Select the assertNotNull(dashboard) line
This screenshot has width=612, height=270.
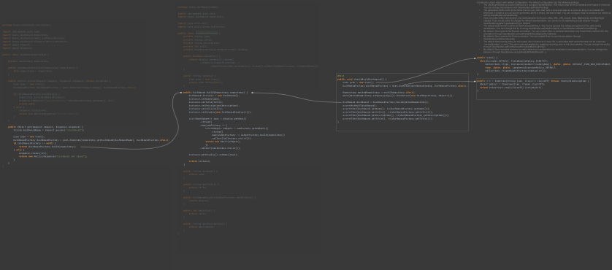(359, 105)
